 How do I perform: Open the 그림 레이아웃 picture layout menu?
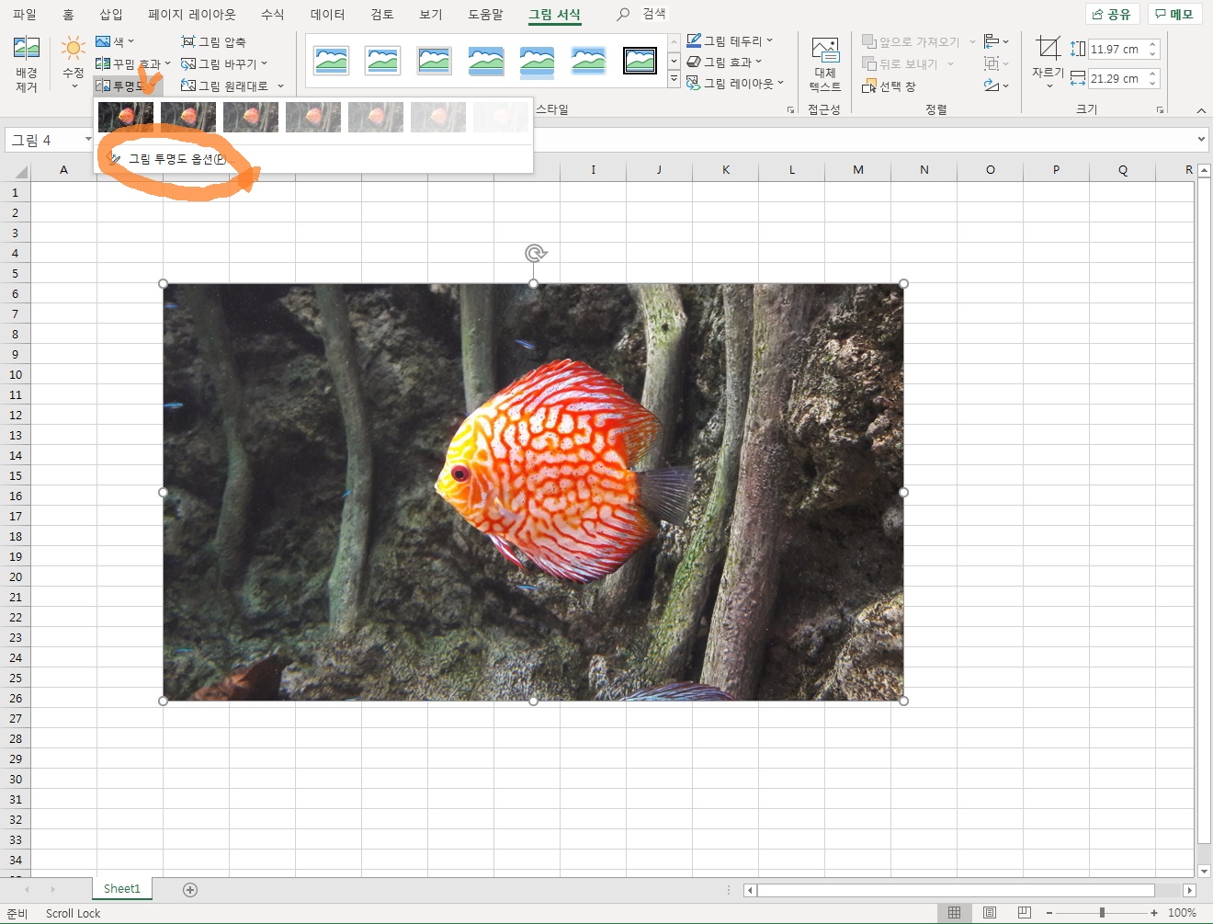click(735, 83)
